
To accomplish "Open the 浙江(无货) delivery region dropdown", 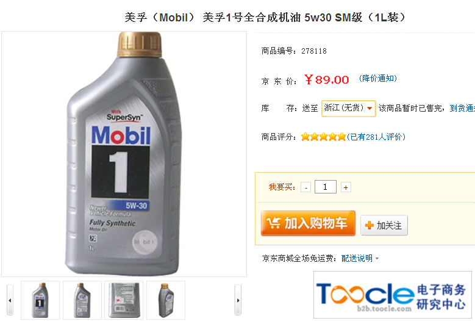I will (348, 108).
